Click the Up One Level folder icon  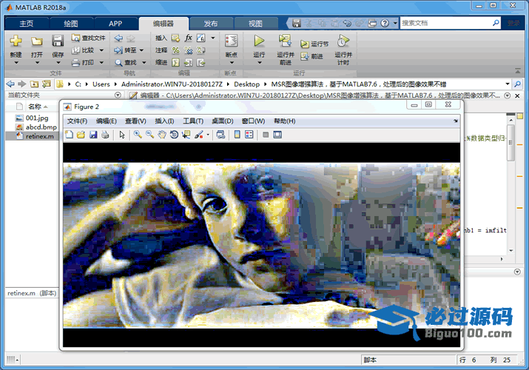point(34,84)
